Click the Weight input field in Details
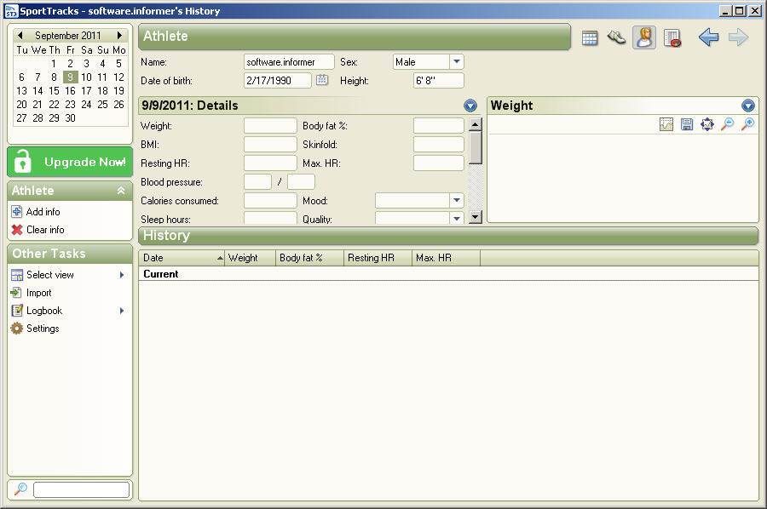 270,126
